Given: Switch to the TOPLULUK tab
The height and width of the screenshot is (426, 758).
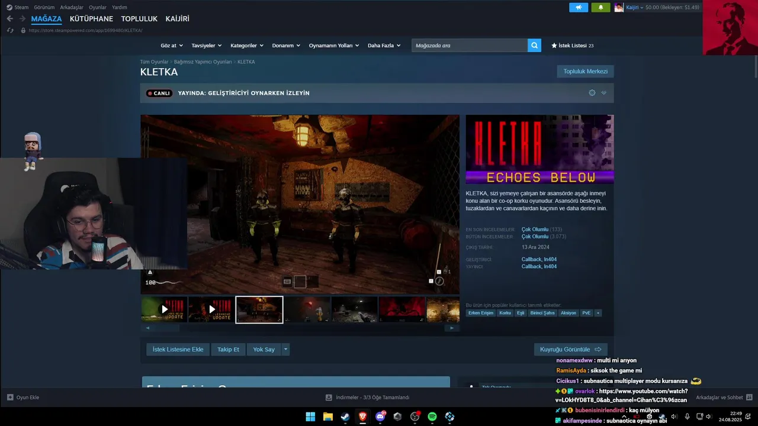Looking at the screenshot, I should coord(139,19).
